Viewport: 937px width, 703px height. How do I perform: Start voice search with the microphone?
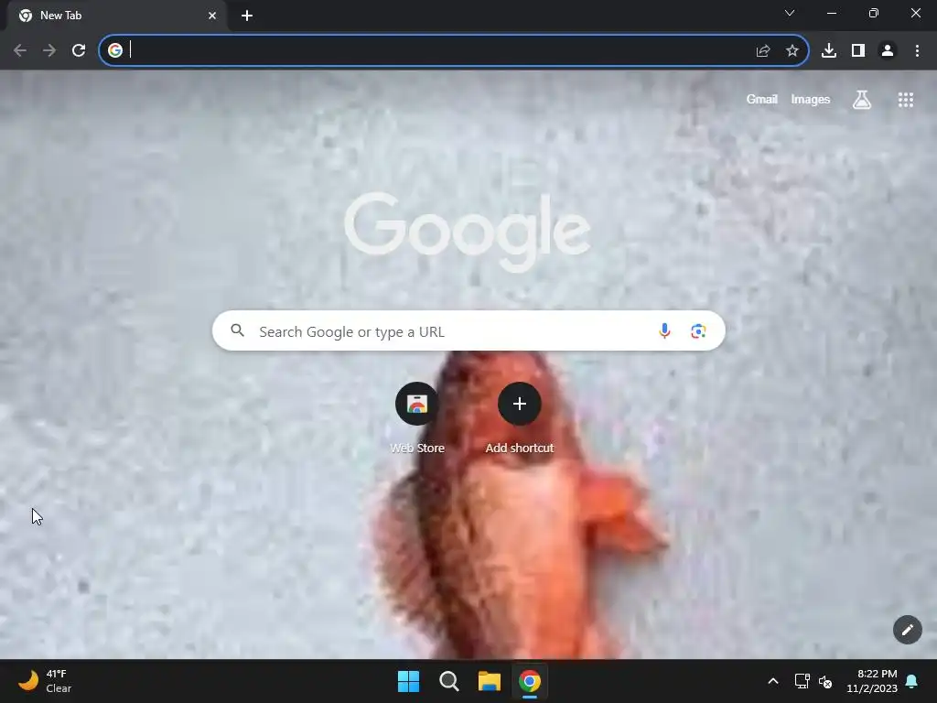point(664,330)
